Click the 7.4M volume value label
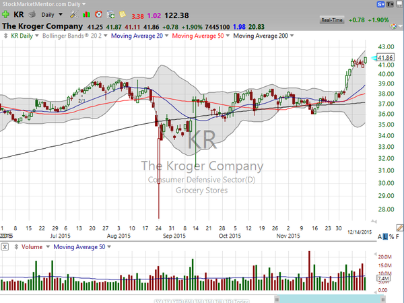404x303 pixels. click(383, 279)
